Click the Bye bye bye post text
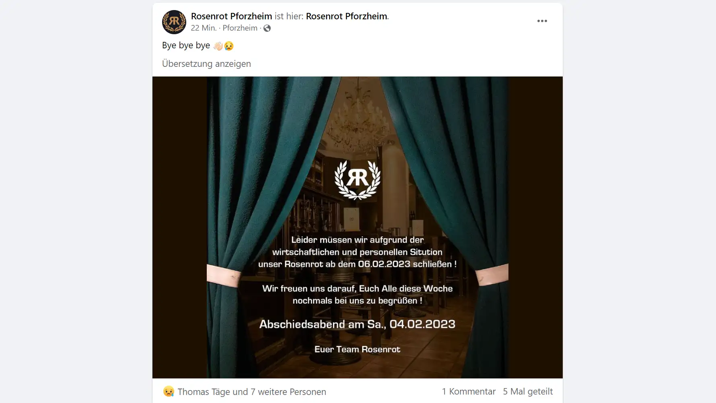Viewport: 716px width, 403px height. point(186,45)
